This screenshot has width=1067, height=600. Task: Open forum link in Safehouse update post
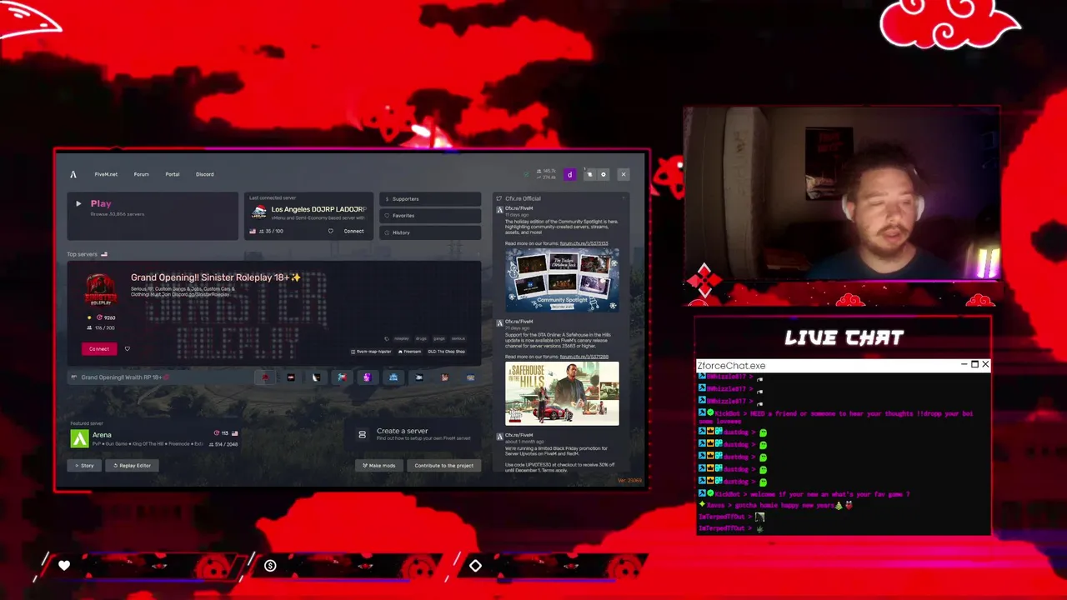pos(584,357)
